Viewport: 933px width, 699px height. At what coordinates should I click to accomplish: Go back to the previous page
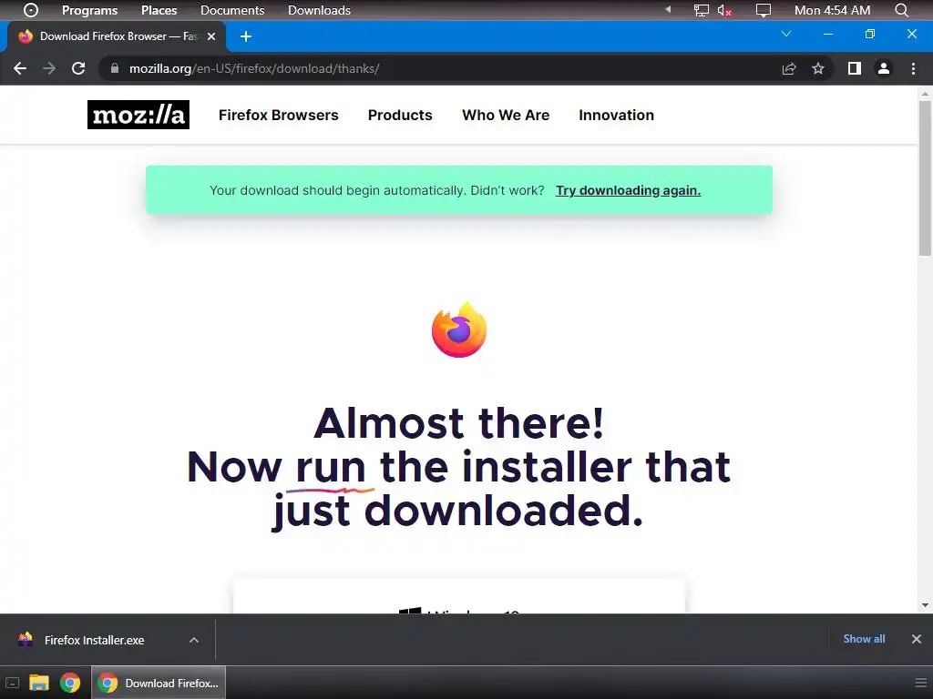(x=20, y=68)
